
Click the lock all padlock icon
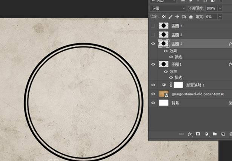(x=191, y=17)
